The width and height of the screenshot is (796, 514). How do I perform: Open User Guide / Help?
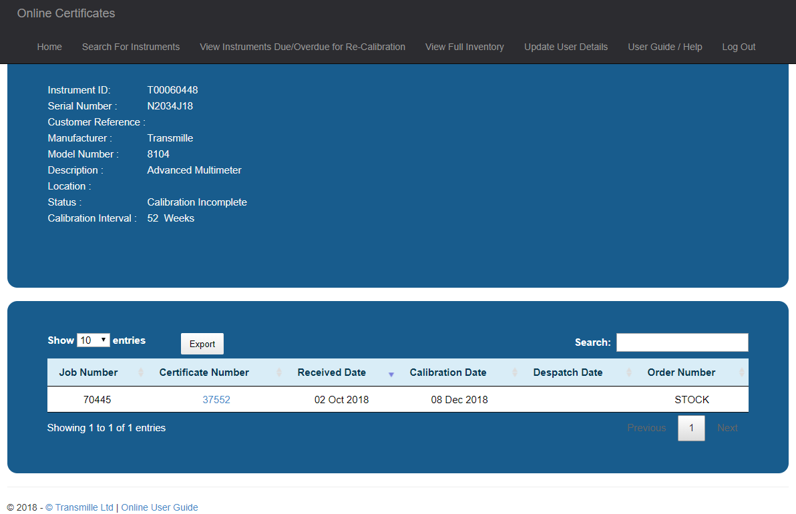pos(665,47)
